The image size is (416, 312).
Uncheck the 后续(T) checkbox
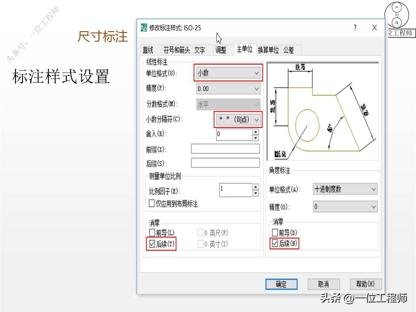(x=152, y=244)
